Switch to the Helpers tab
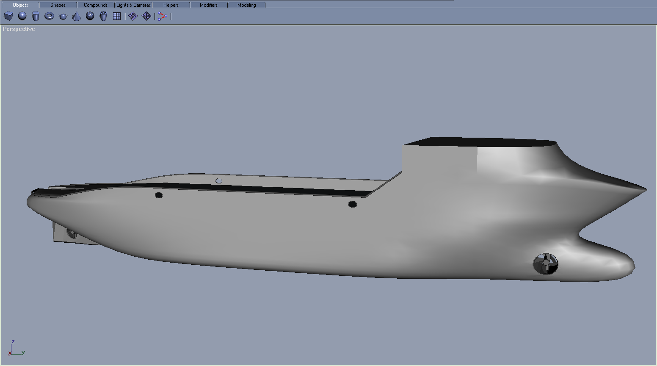657x366 pixels. click(171, 5)
